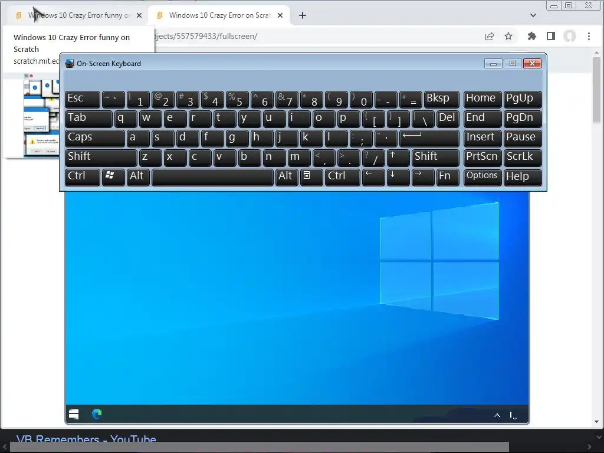Click the m key on keyboard
604x453 pixels.
[299, 157]
